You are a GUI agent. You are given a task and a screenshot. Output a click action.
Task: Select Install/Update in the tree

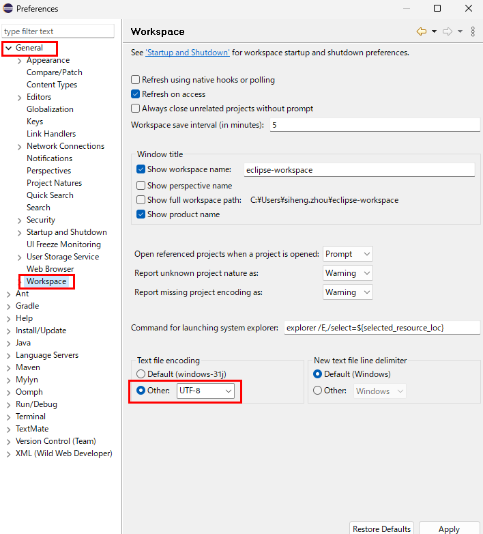pyautogui.click(x=41, y=331)
